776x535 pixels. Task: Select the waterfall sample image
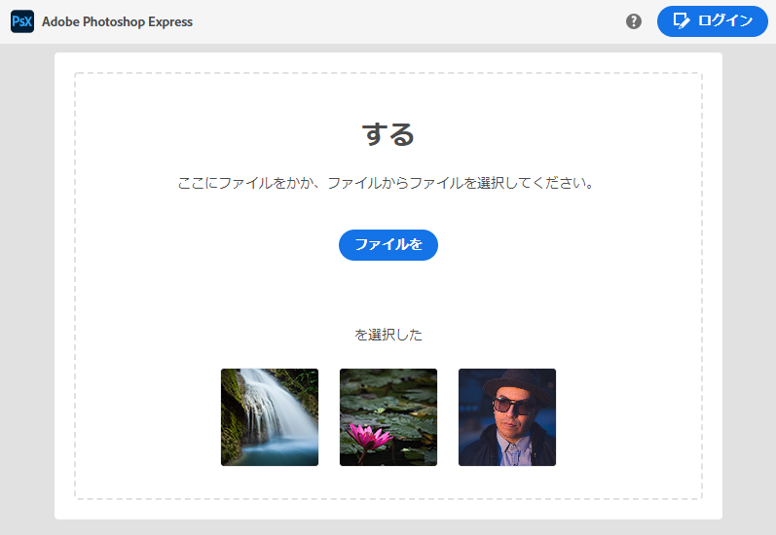point(270,417)
